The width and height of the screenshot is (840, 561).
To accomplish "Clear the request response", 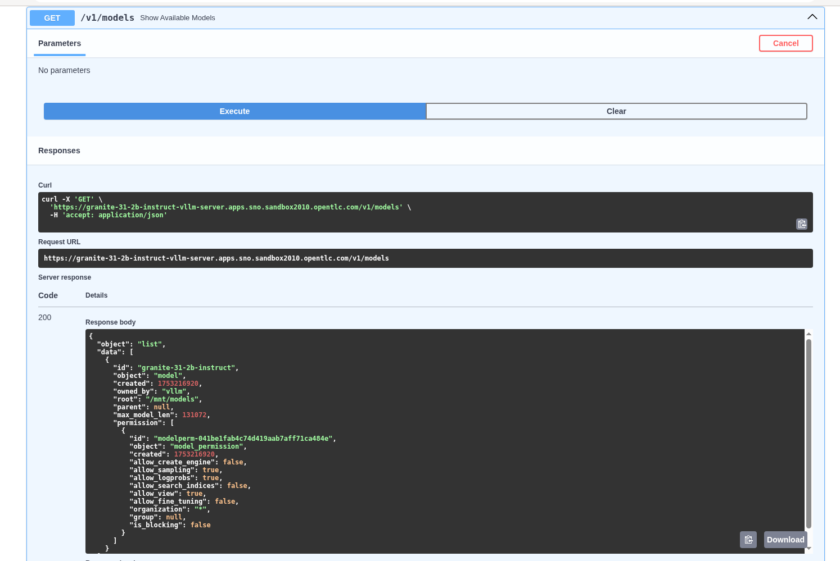I will pyautogui.click(x=616, y=111).
